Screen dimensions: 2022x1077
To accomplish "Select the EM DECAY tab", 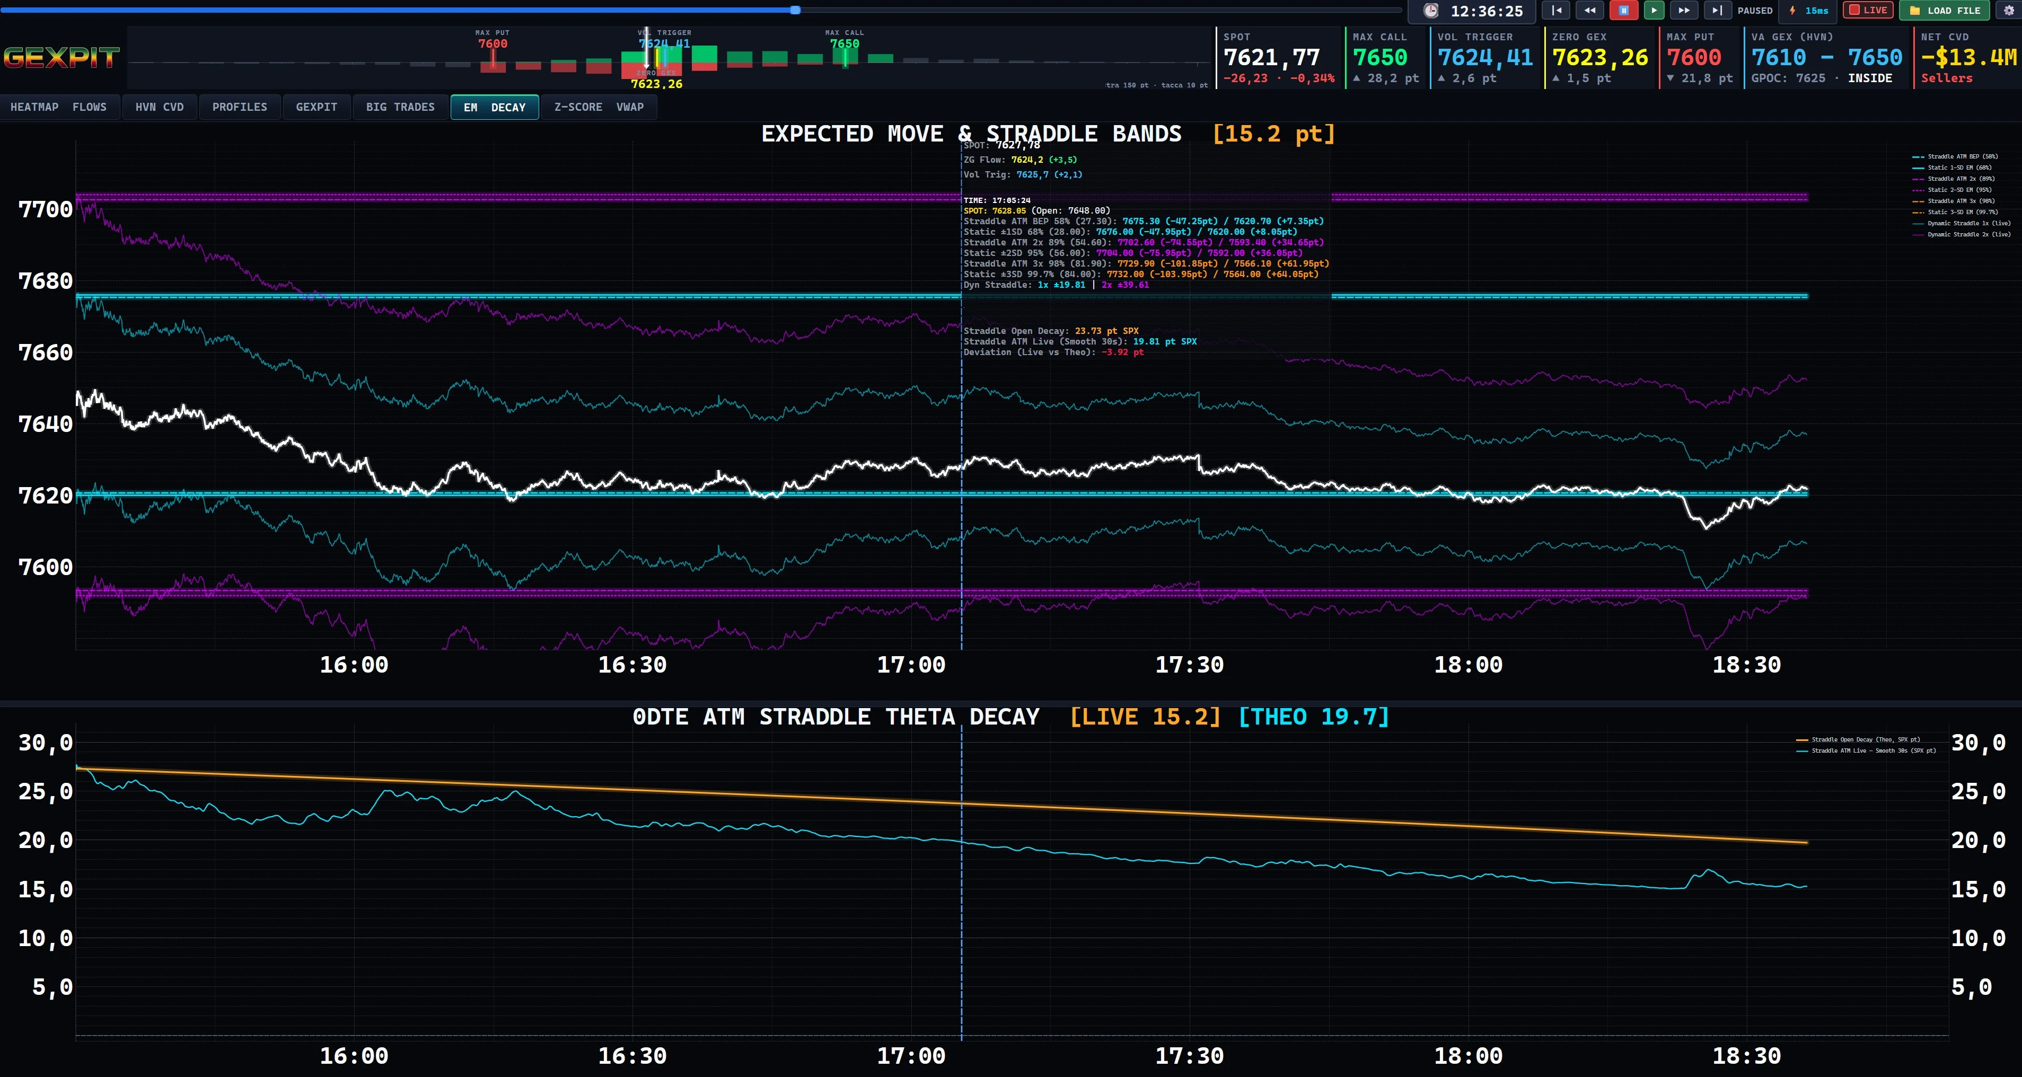I will [x=495, y=107].
